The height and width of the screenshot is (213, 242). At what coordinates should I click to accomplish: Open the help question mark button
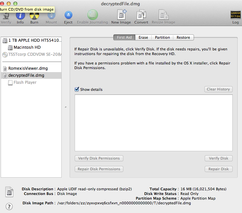click(x=9, y=207)
